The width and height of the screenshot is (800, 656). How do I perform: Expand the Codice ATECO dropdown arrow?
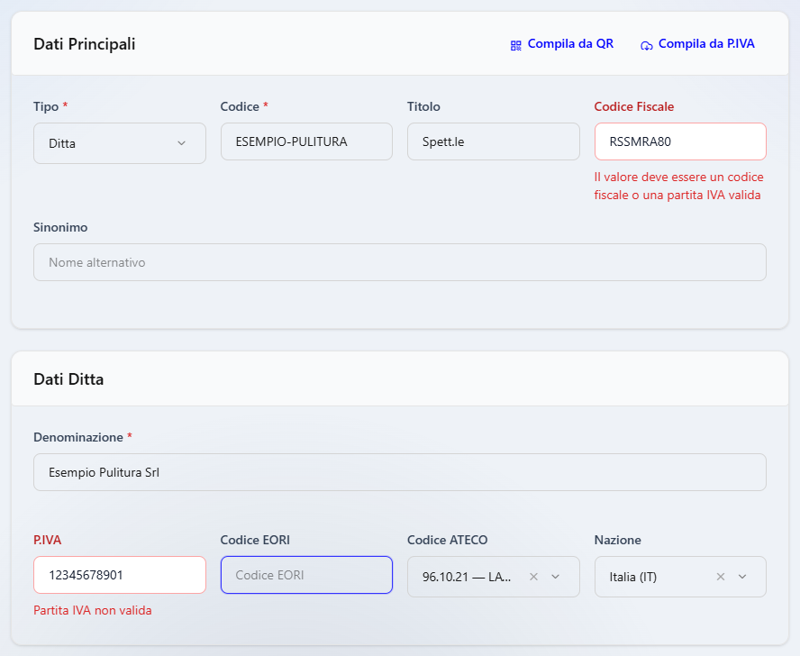click(556, 577)
